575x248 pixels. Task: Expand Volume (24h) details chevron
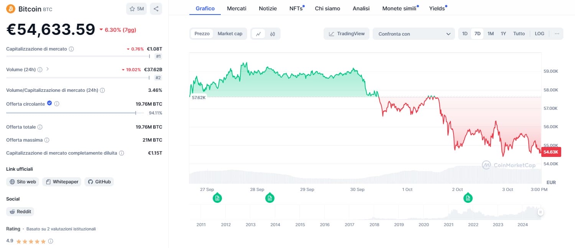(48, 69)
